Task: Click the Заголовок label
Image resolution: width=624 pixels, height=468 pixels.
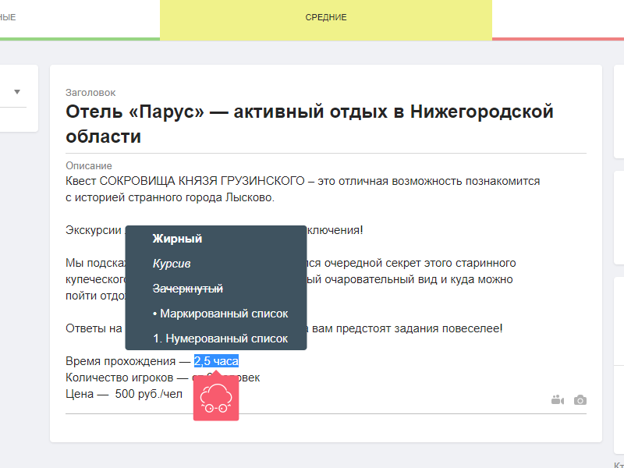Action: tap(90, 93)
